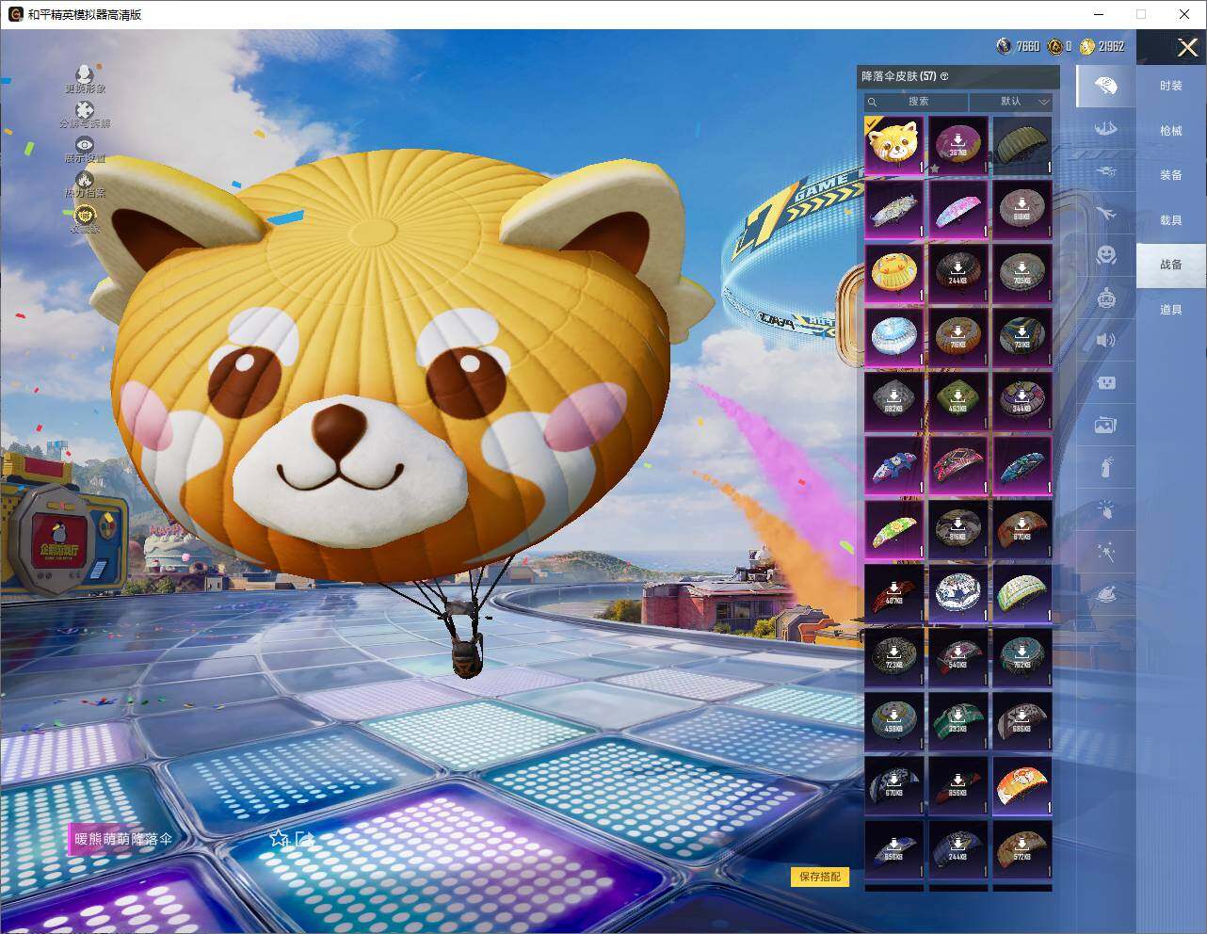Download the 344KB parachute skin
The image size is (1207, 934).
tap(1022, 401)
